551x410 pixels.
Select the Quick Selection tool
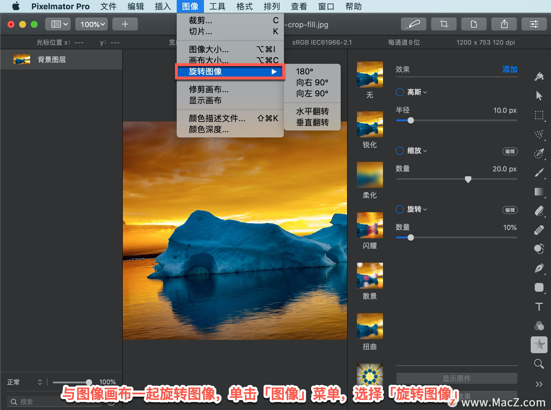539,134
